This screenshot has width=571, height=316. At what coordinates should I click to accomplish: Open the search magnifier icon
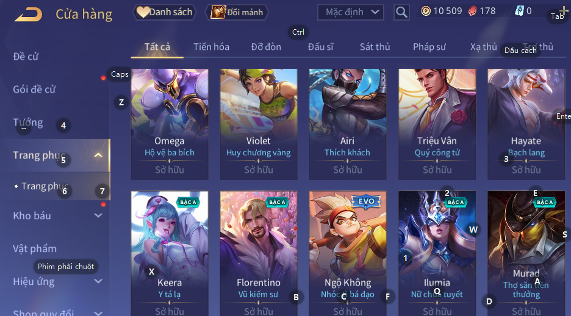pos(401,12)
